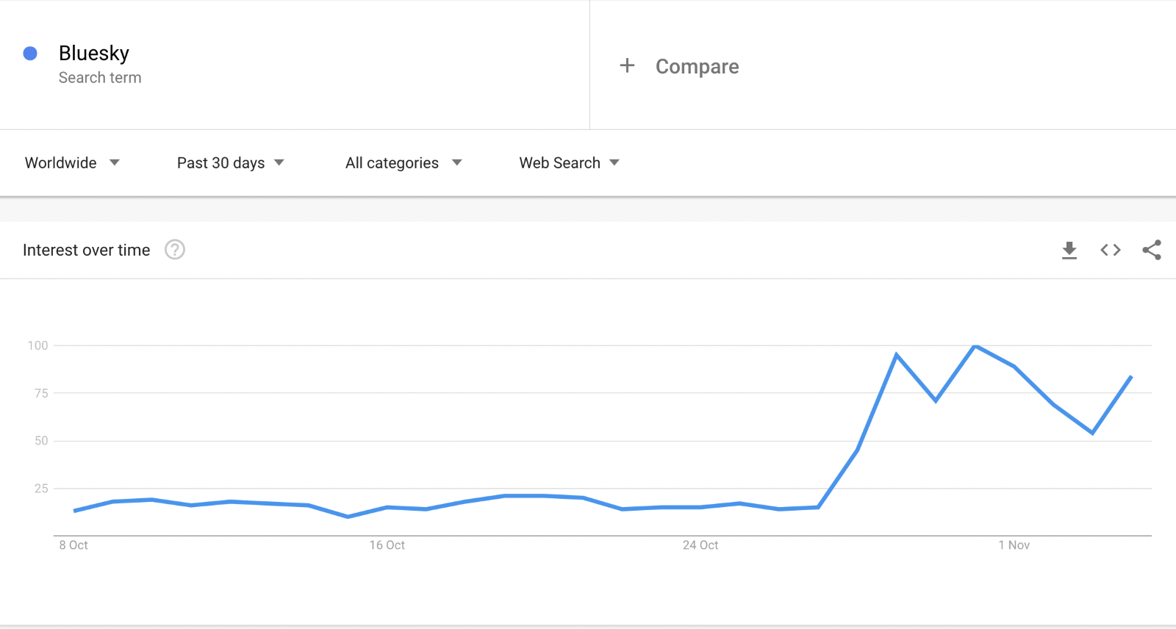Open the embed code icon
This screenshot has height=629, width=1176.
1111,251
